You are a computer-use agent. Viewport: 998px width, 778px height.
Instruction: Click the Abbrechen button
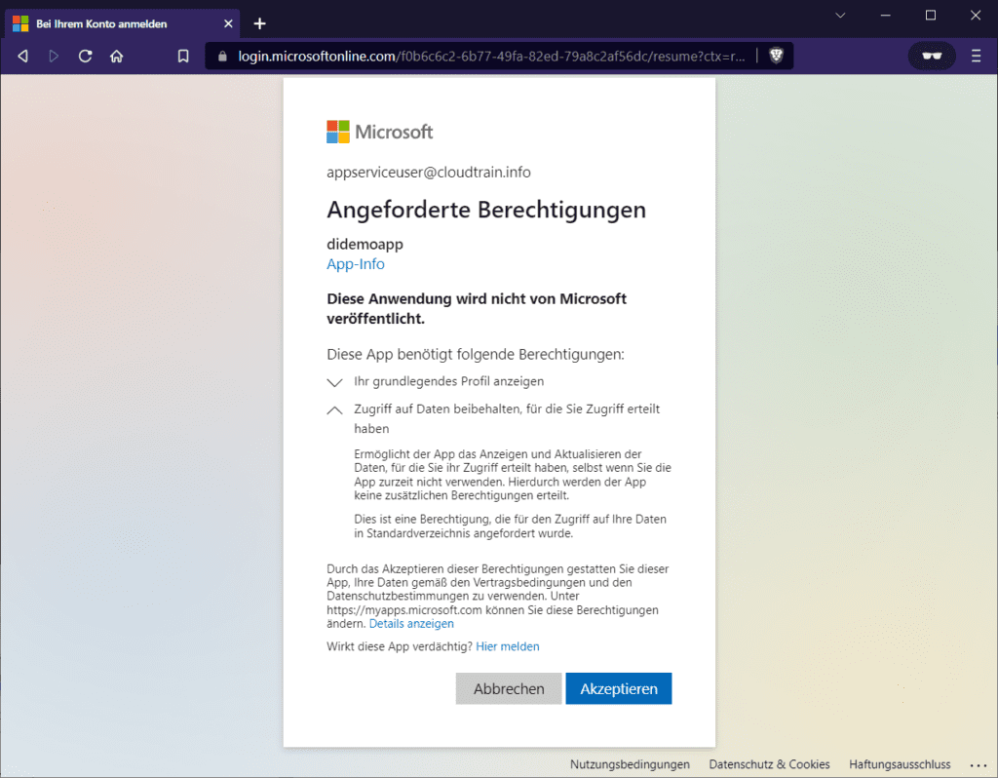click(x=509, y=689)
